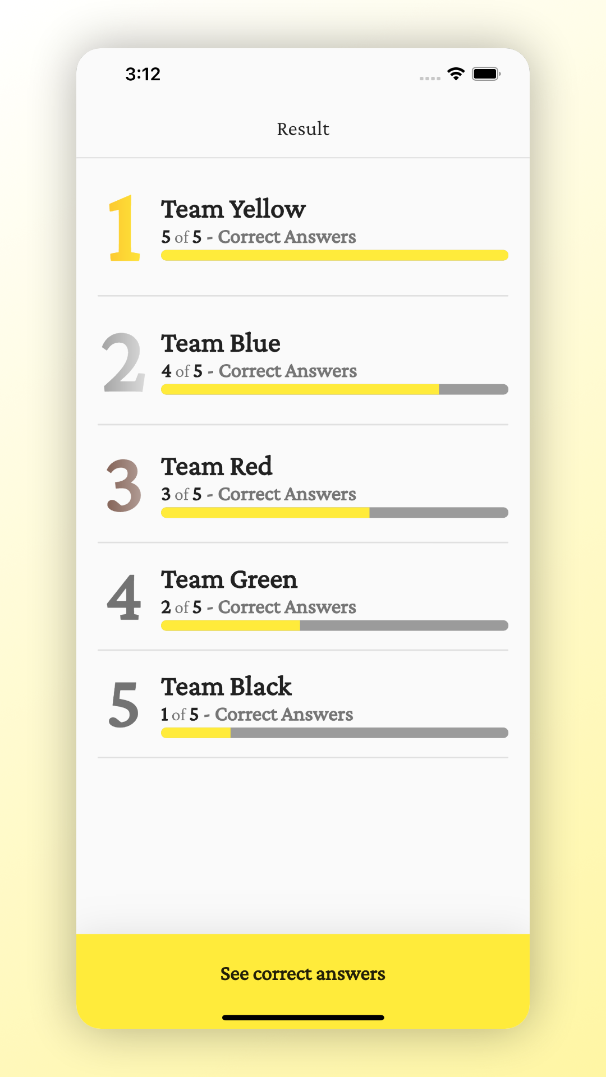Tap the Result screen title

click(x=303, y=129)
